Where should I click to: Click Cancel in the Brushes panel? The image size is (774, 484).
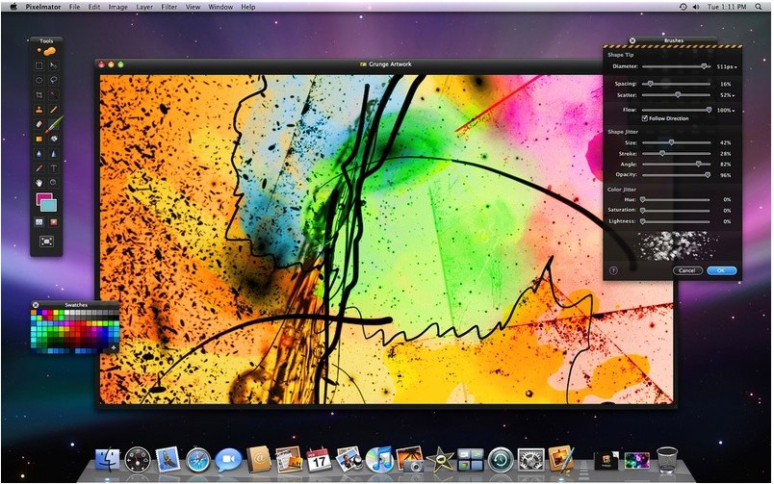tap(687, 270)
